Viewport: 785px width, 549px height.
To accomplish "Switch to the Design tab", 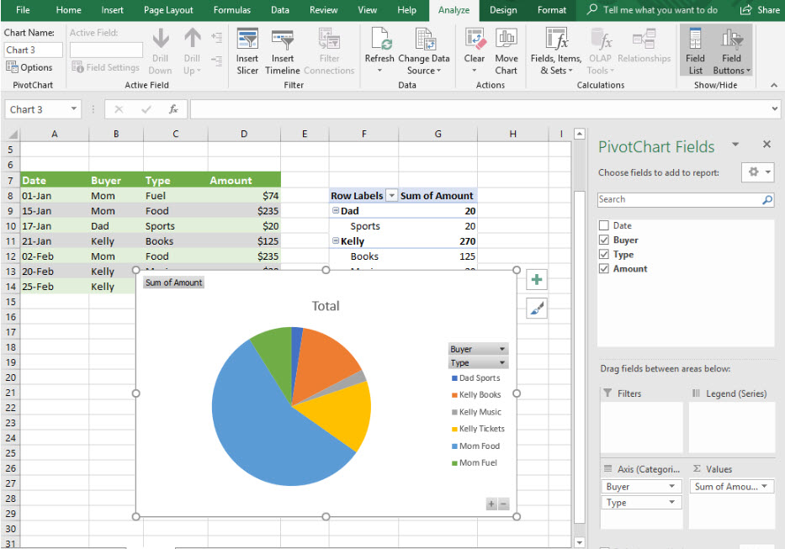I will click(x=503, y=10).
